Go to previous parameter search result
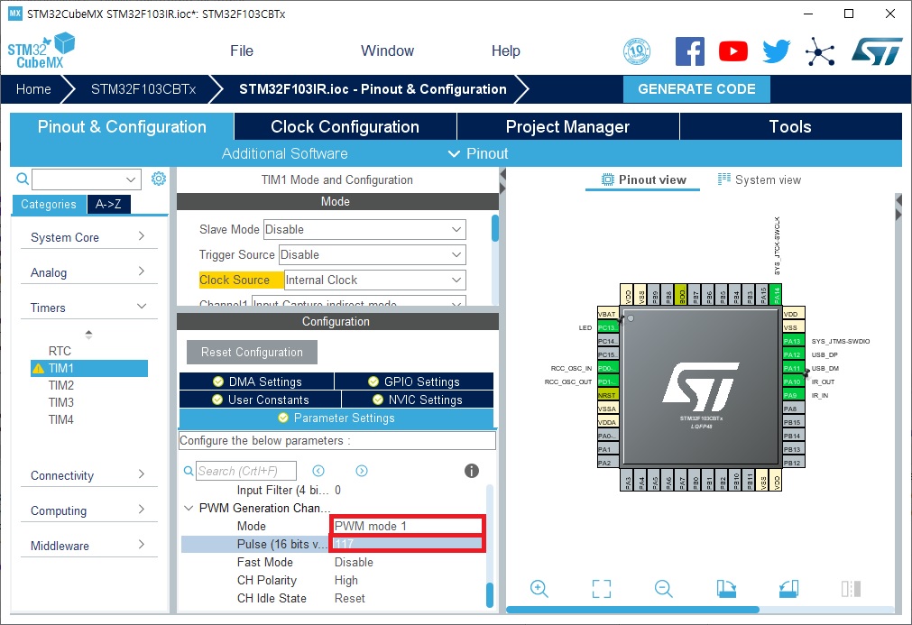The height and width of the screenshot is (625, 912). pos(318,471)
